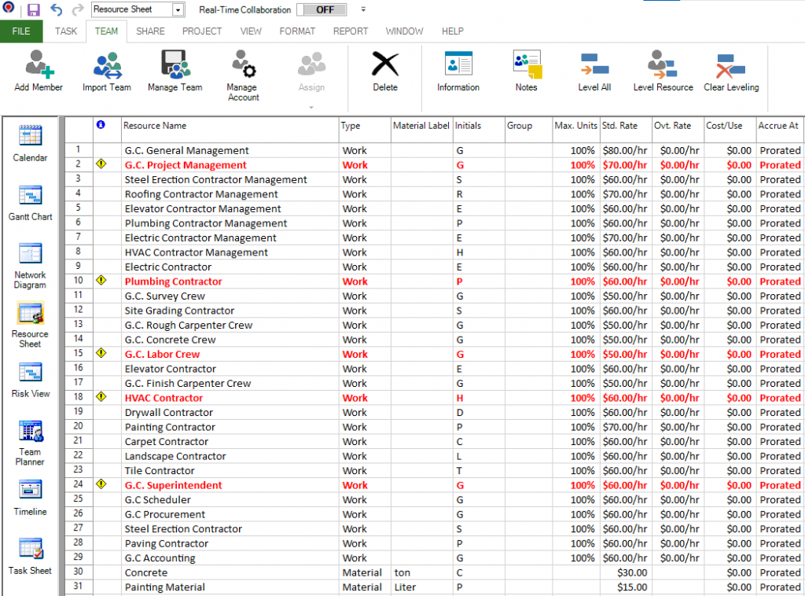
Task: Toggle Real-Time Collaboration off switch
Action: coord(321,10)
